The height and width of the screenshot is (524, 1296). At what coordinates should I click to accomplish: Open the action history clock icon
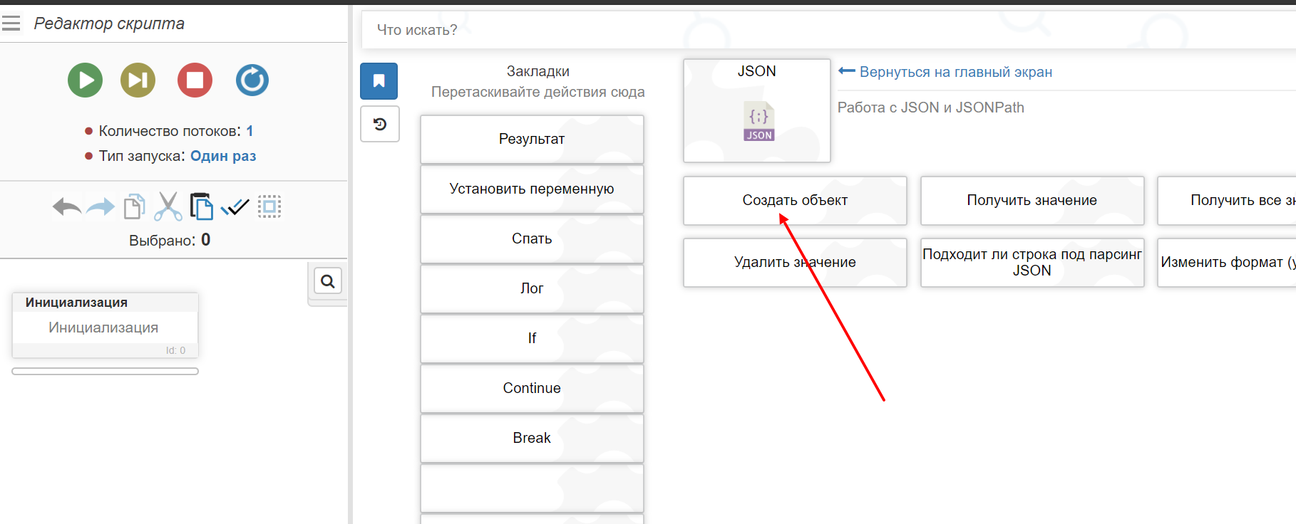tap(379, 125)
